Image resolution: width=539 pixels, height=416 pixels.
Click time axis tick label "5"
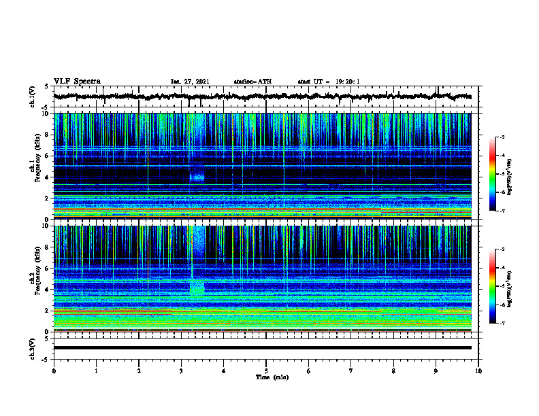click(x=266, y=371)
